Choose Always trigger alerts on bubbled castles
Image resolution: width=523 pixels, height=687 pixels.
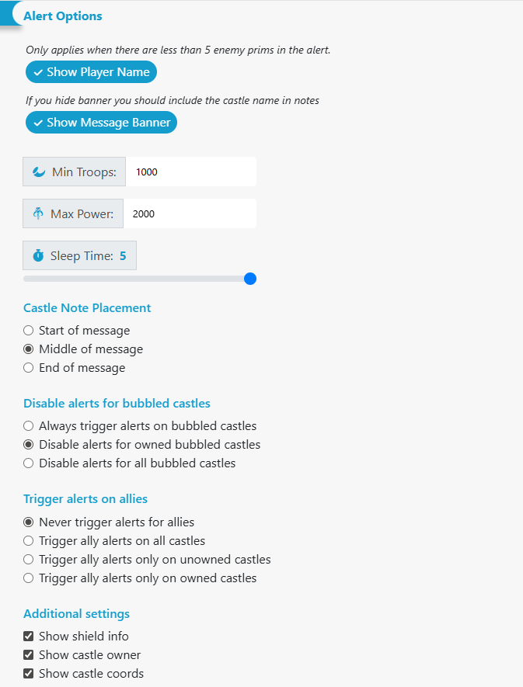28,425
